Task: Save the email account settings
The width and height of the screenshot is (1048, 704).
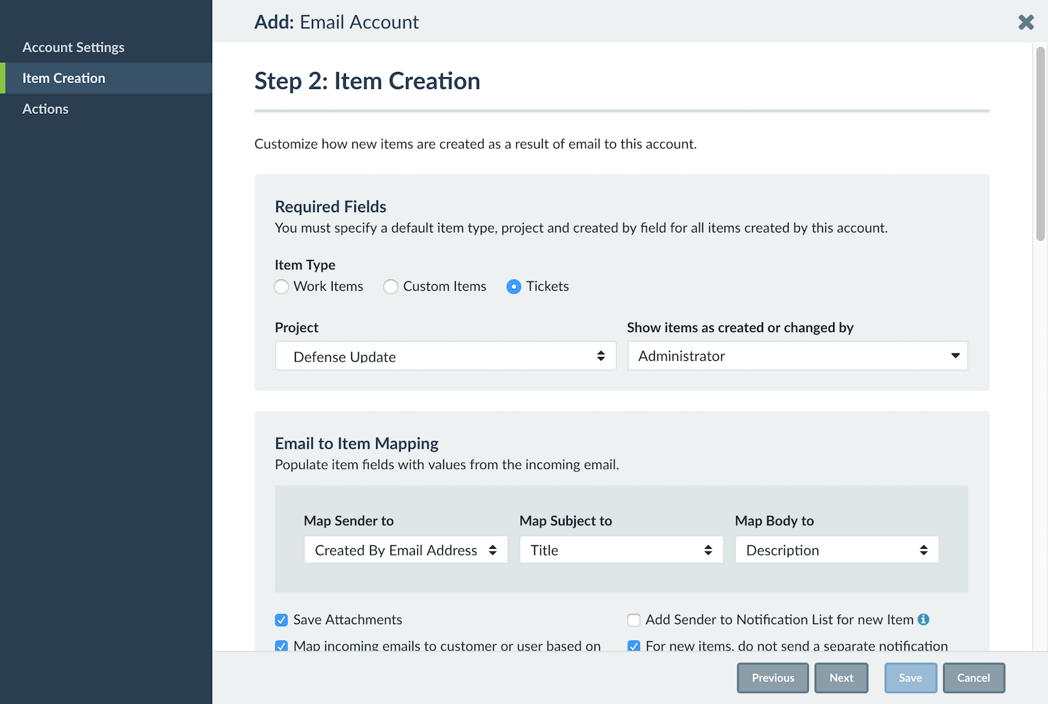Action: click(910, 678)
